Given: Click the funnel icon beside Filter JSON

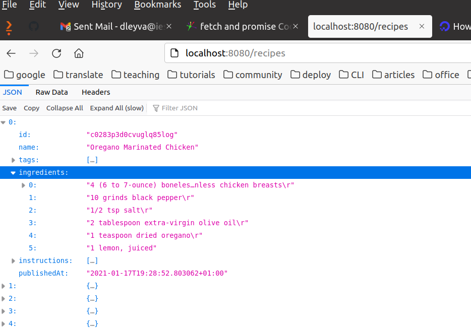Looking at the screenshot, I should click(156, 108).
